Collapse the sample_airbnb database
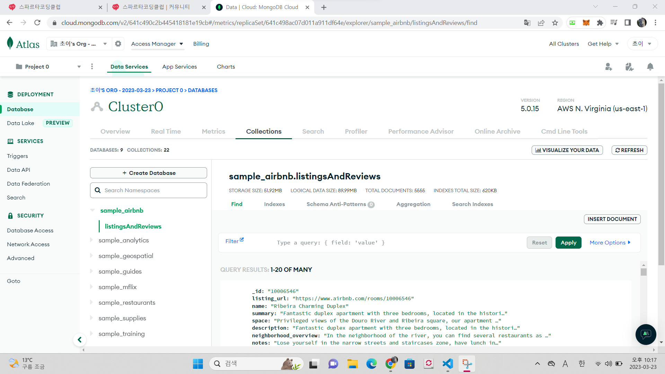The image size is (665, 374). [x=92, y=210]
